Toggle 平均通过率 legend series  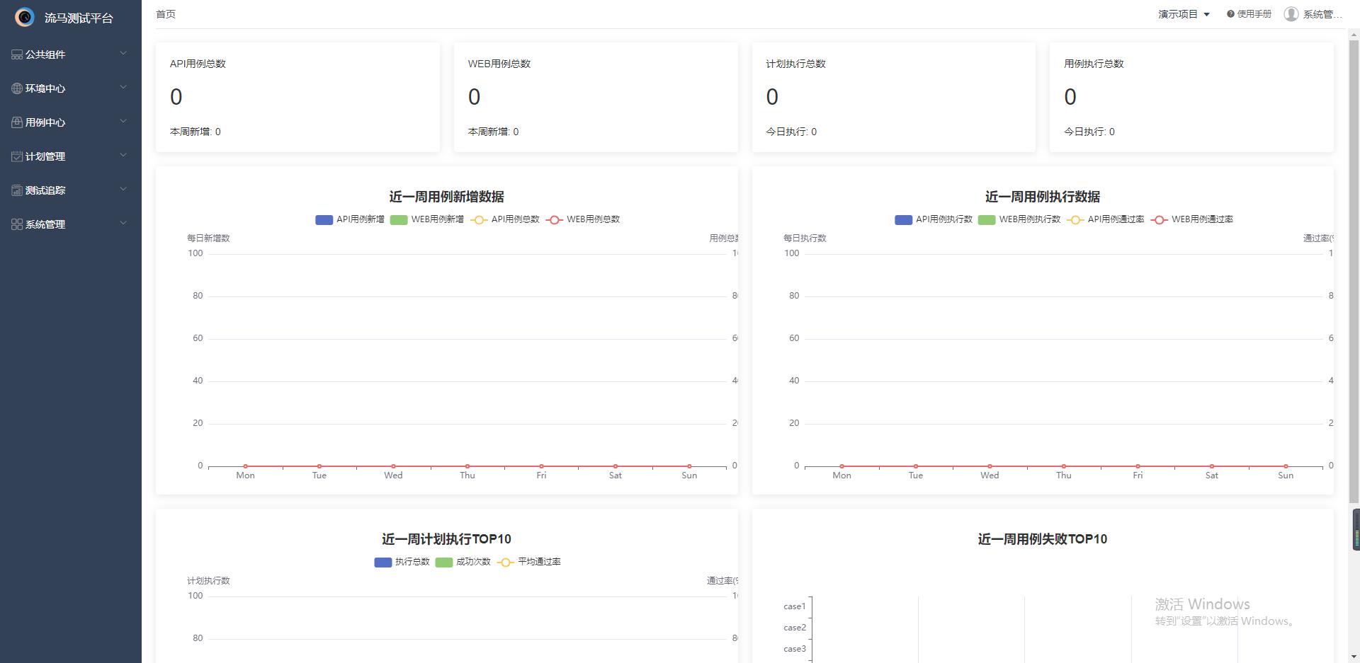[x=529, y=562]
